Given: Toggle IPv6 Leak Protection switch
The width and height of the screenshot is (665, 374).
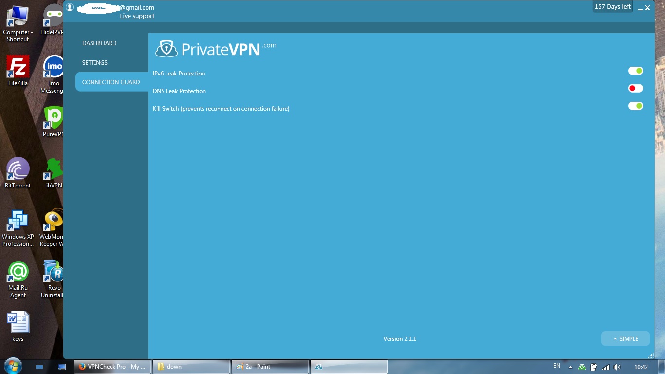Looking at the screenshot, I should [636, 71].
